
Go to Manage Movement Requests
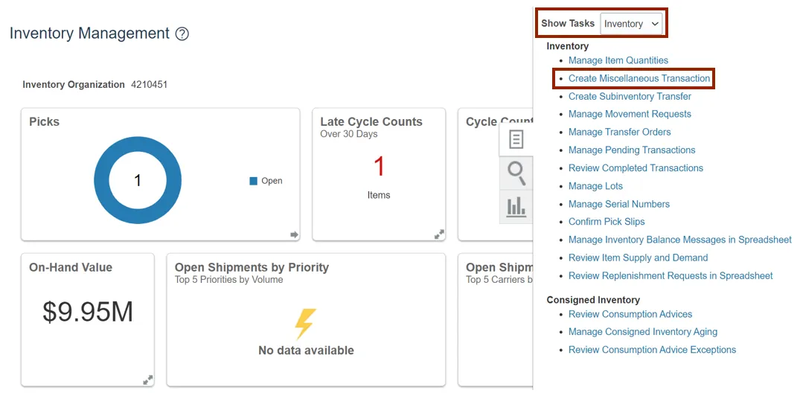tap(630, 114)
